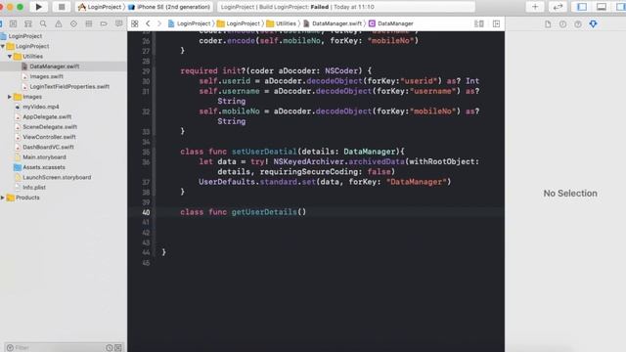Open the test navigator

tap(73, 23)
